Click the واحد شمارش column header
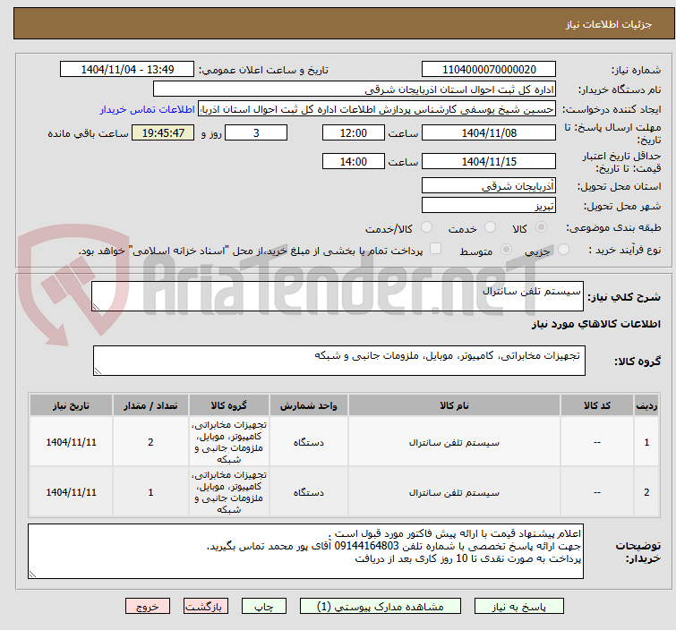 (x=309, y=405)
